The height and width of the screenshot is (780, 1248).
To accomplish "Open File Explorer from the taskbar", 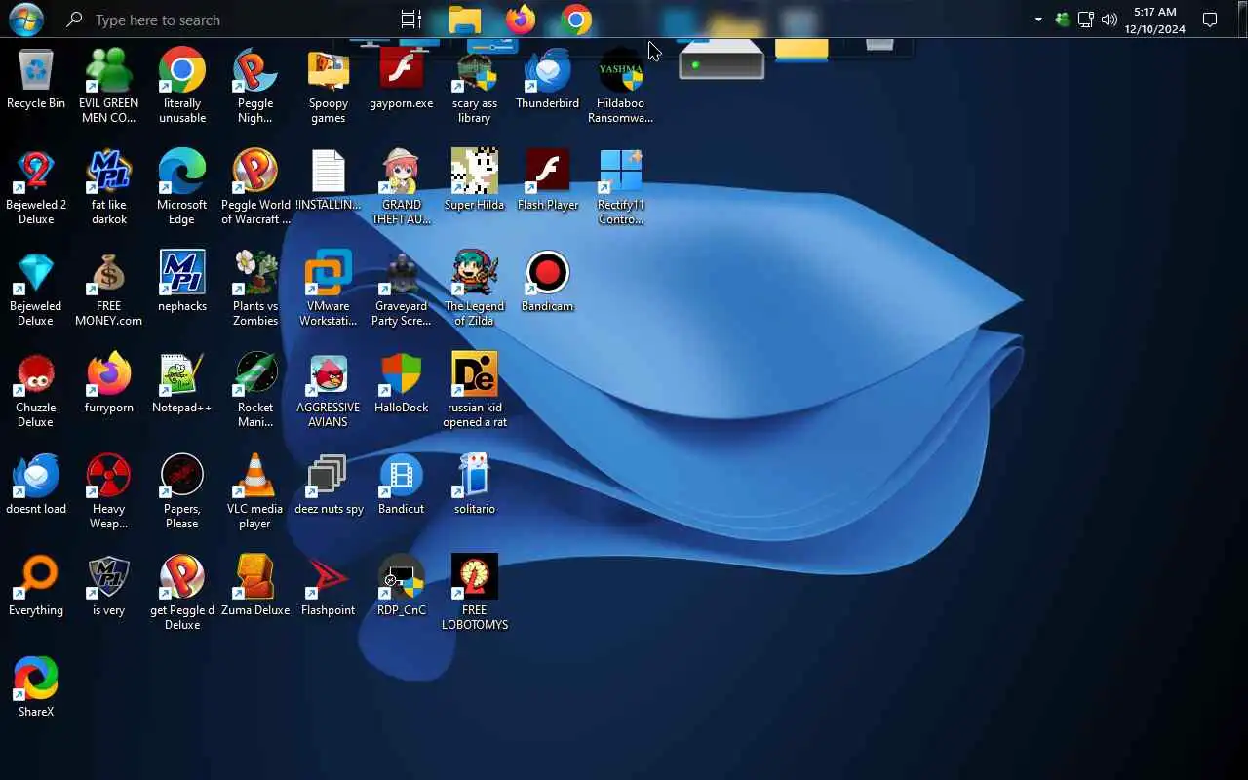I will tap(465, 19).
